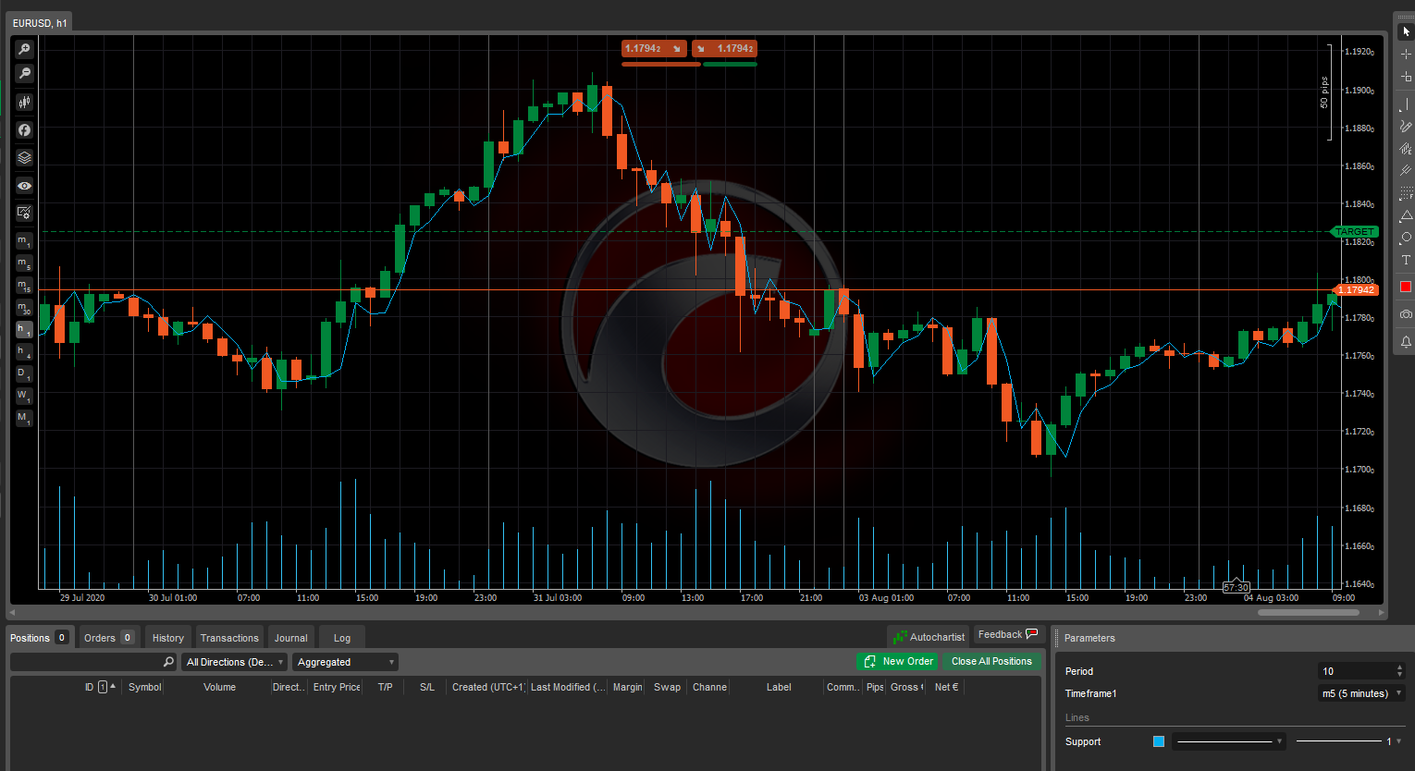The image size is (1415, 771).
Task: Select the EURUSD, h1 chart tab
Action: pyautogui.click(x=40, y=23)
